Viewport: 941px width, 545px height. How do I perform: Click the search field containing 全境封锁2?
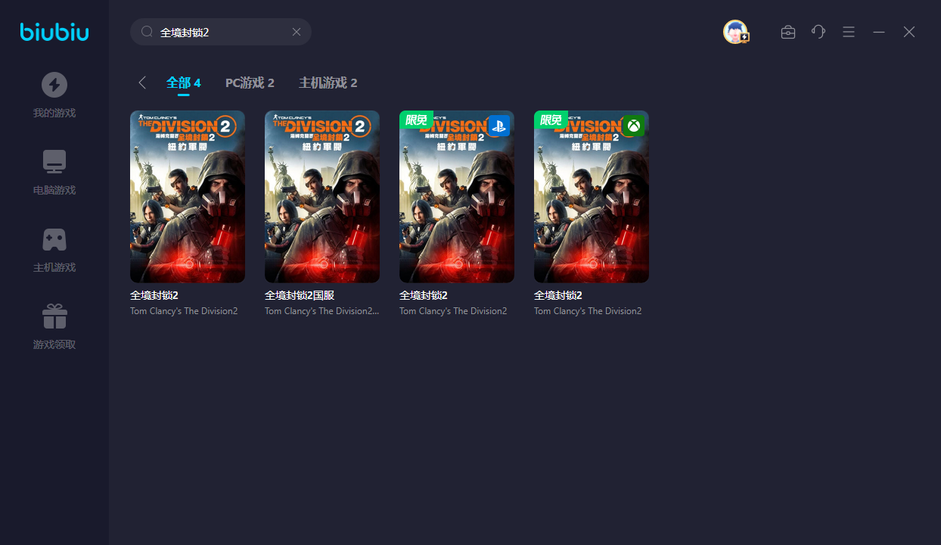coord(219,32)
